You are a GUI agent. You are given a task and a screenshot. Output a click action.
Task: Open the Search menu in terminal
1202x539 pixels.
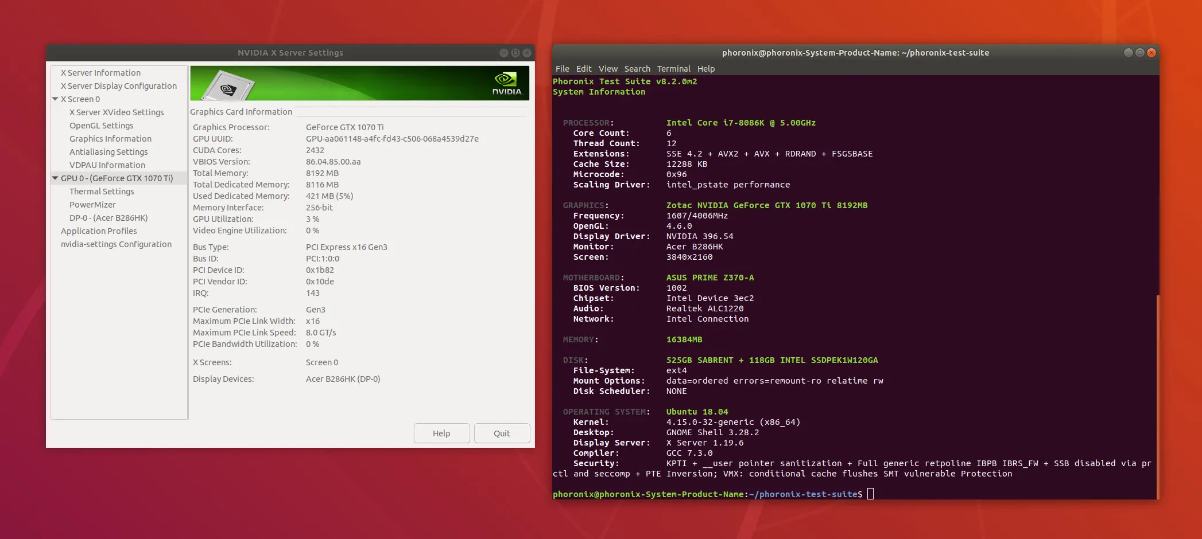637,69
